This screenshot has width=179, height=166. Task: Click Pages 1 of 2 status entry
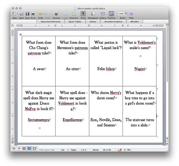tap(79, 150)
